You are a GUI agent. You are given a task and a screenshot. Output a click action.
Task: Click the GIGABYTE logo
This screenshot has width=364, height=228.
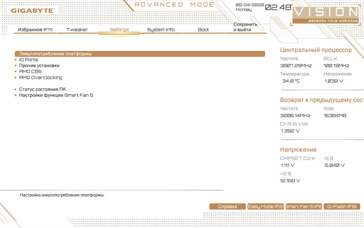click(33, 11)
